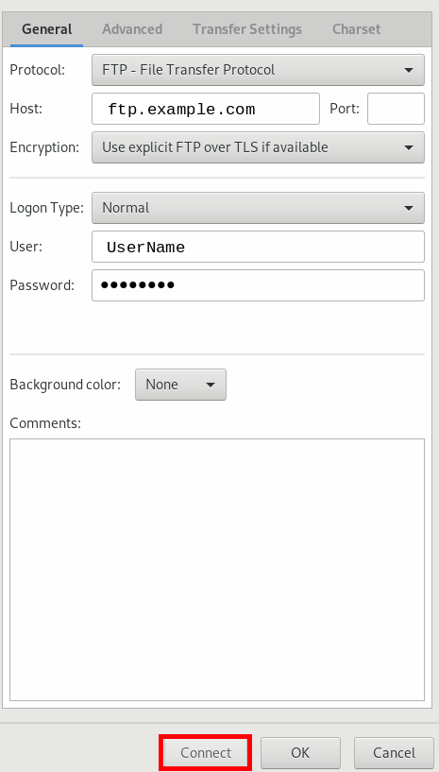Click the Encryption label text

44,147
